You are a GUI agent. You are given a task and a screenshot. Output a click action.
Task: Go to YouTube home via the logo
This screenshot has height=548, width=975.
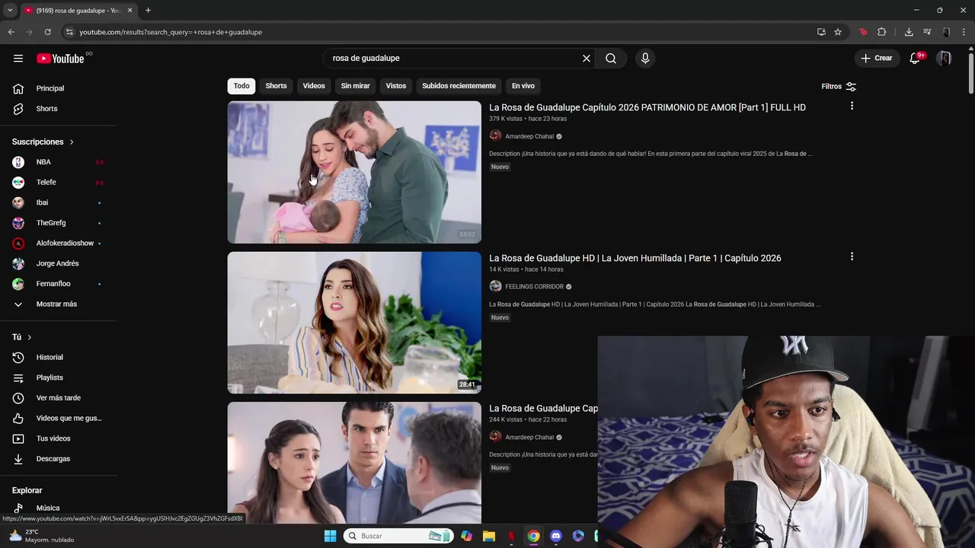60,59
